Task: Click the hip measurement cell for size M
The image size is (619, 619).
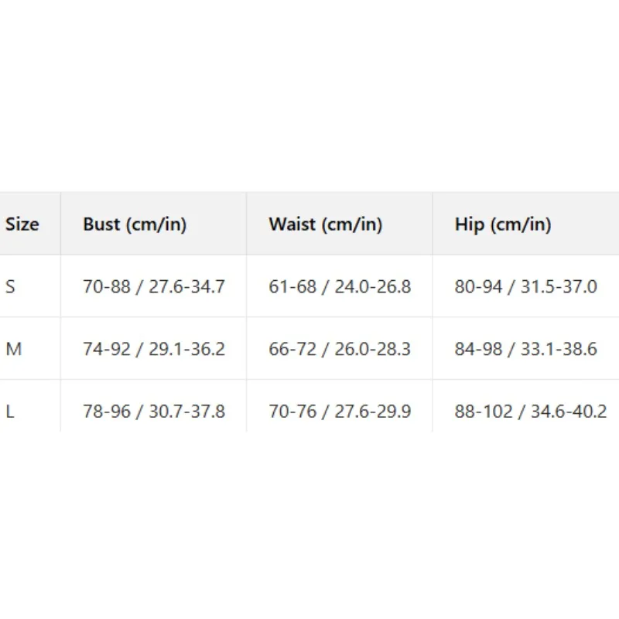Action: tap(526, 349)
